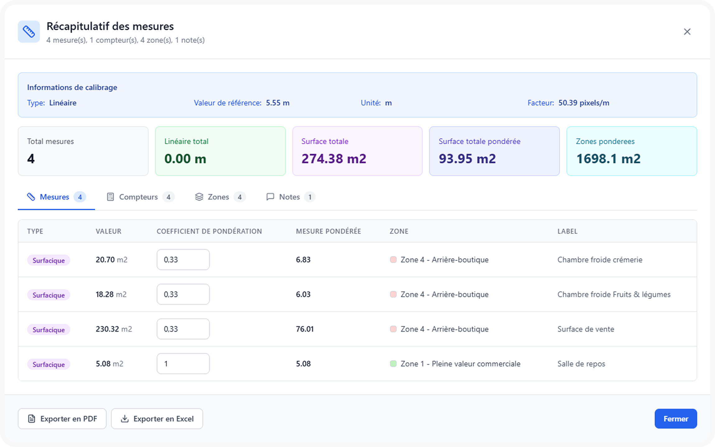Click the pink zone swatch for Chambre froide crémerie
Viewport: 715px width, 447px height.
393,260
